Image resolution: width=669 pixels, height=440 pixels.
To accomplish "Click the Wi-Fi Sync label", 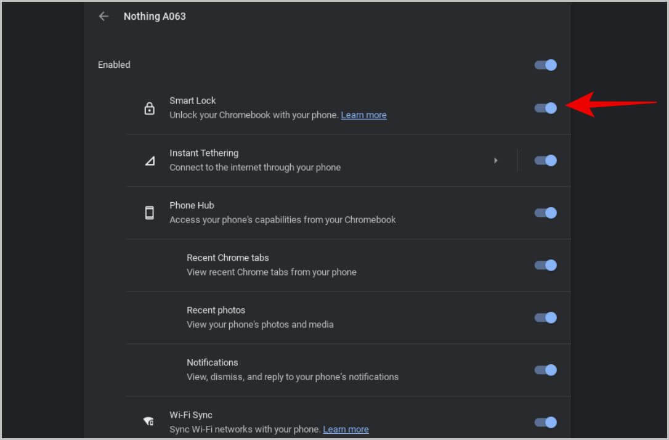I will (x=191, y=415).
